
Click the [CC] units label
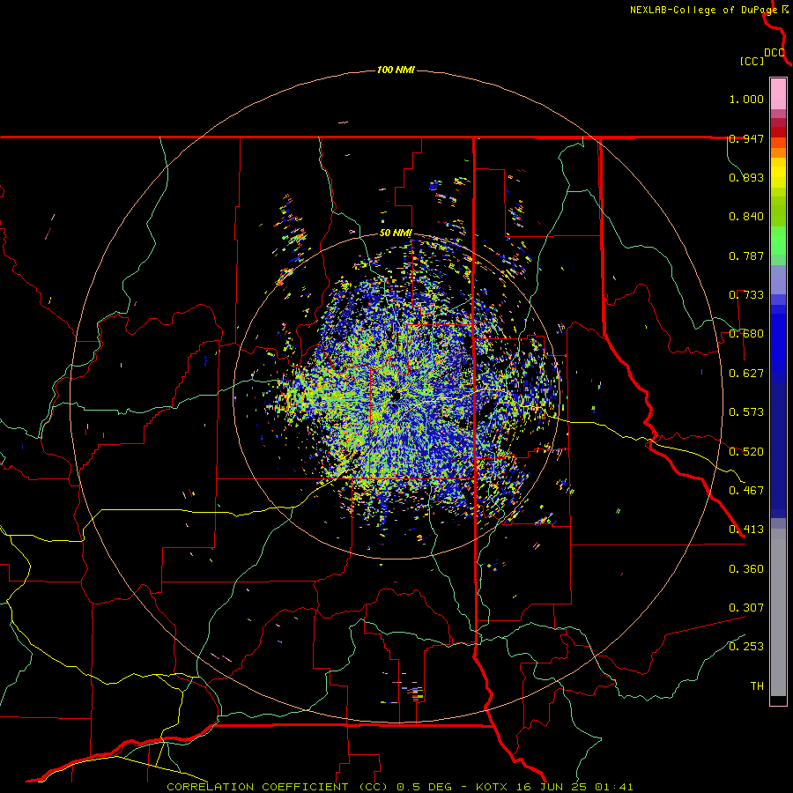click(752, 61)
